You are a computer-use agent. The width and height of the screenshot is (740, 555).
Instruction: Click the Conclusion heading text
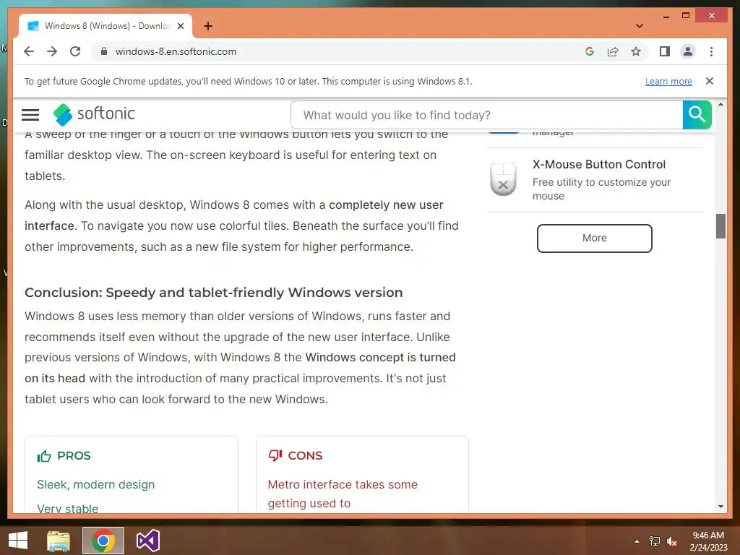(214, 293)
